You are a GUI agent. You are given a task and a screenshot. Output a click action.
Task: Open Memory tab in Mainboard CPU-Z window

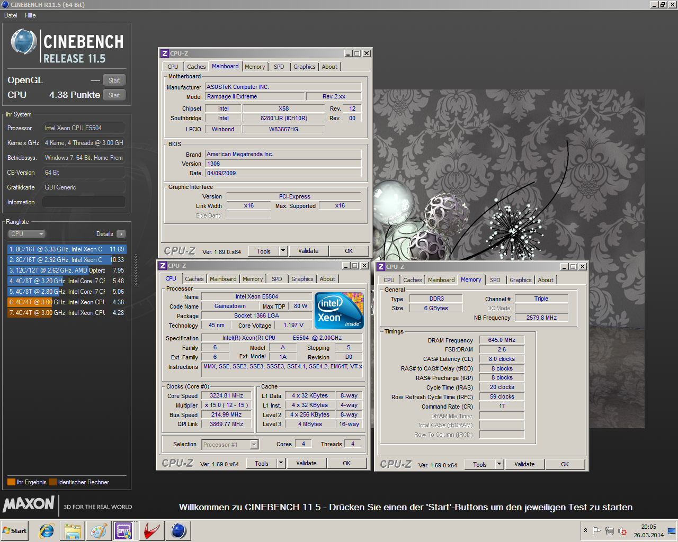[255, 67]
